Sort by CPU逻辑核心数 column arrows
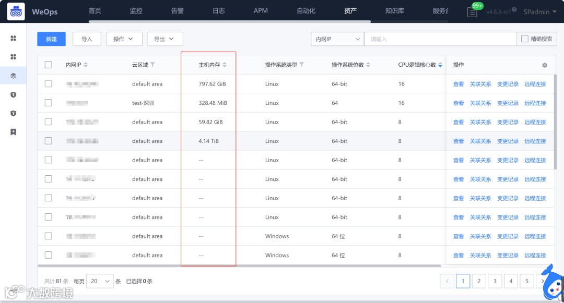The image size is (564, 303). point(440,65)
